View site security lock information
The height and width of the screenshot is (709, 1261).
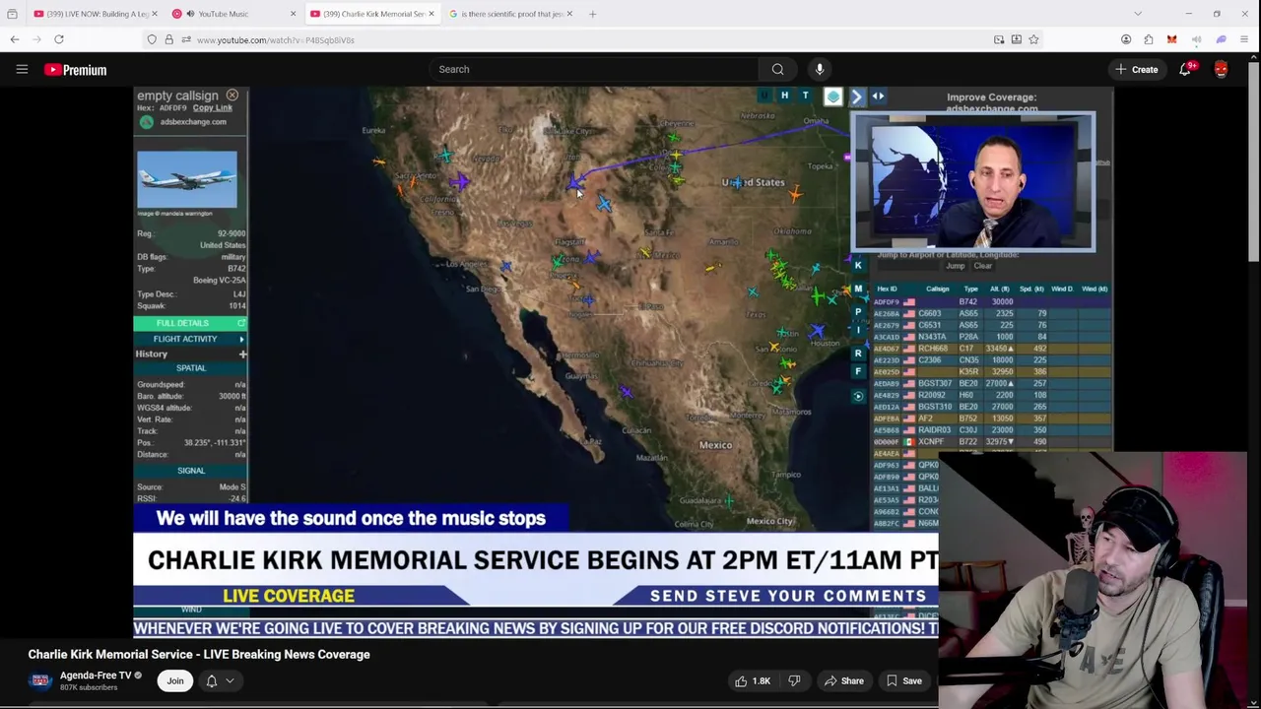click(168, 39)
